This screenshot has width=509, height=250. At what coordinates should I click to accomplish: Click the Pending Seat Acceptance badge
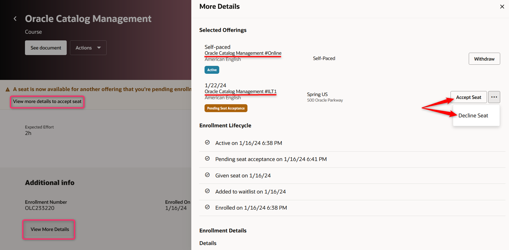click(226, 108)
